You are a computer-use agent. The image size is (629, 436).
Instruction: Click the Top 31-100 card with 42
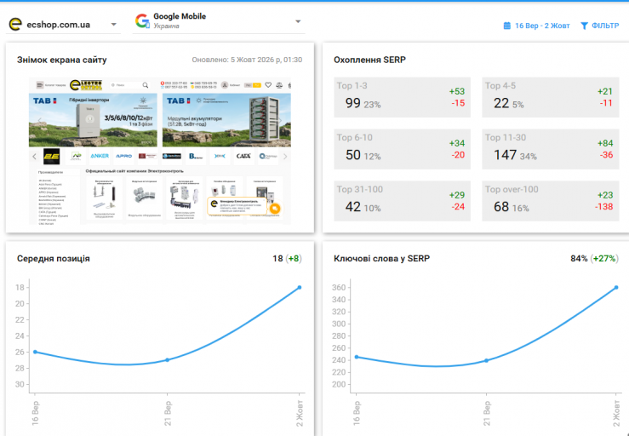click(x=402, y=201)
